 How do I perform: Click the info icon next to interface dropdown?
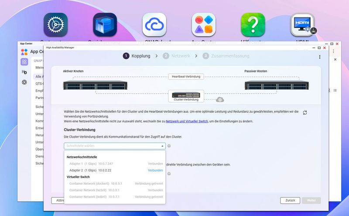pyautogui.click(x=169, y=146)
